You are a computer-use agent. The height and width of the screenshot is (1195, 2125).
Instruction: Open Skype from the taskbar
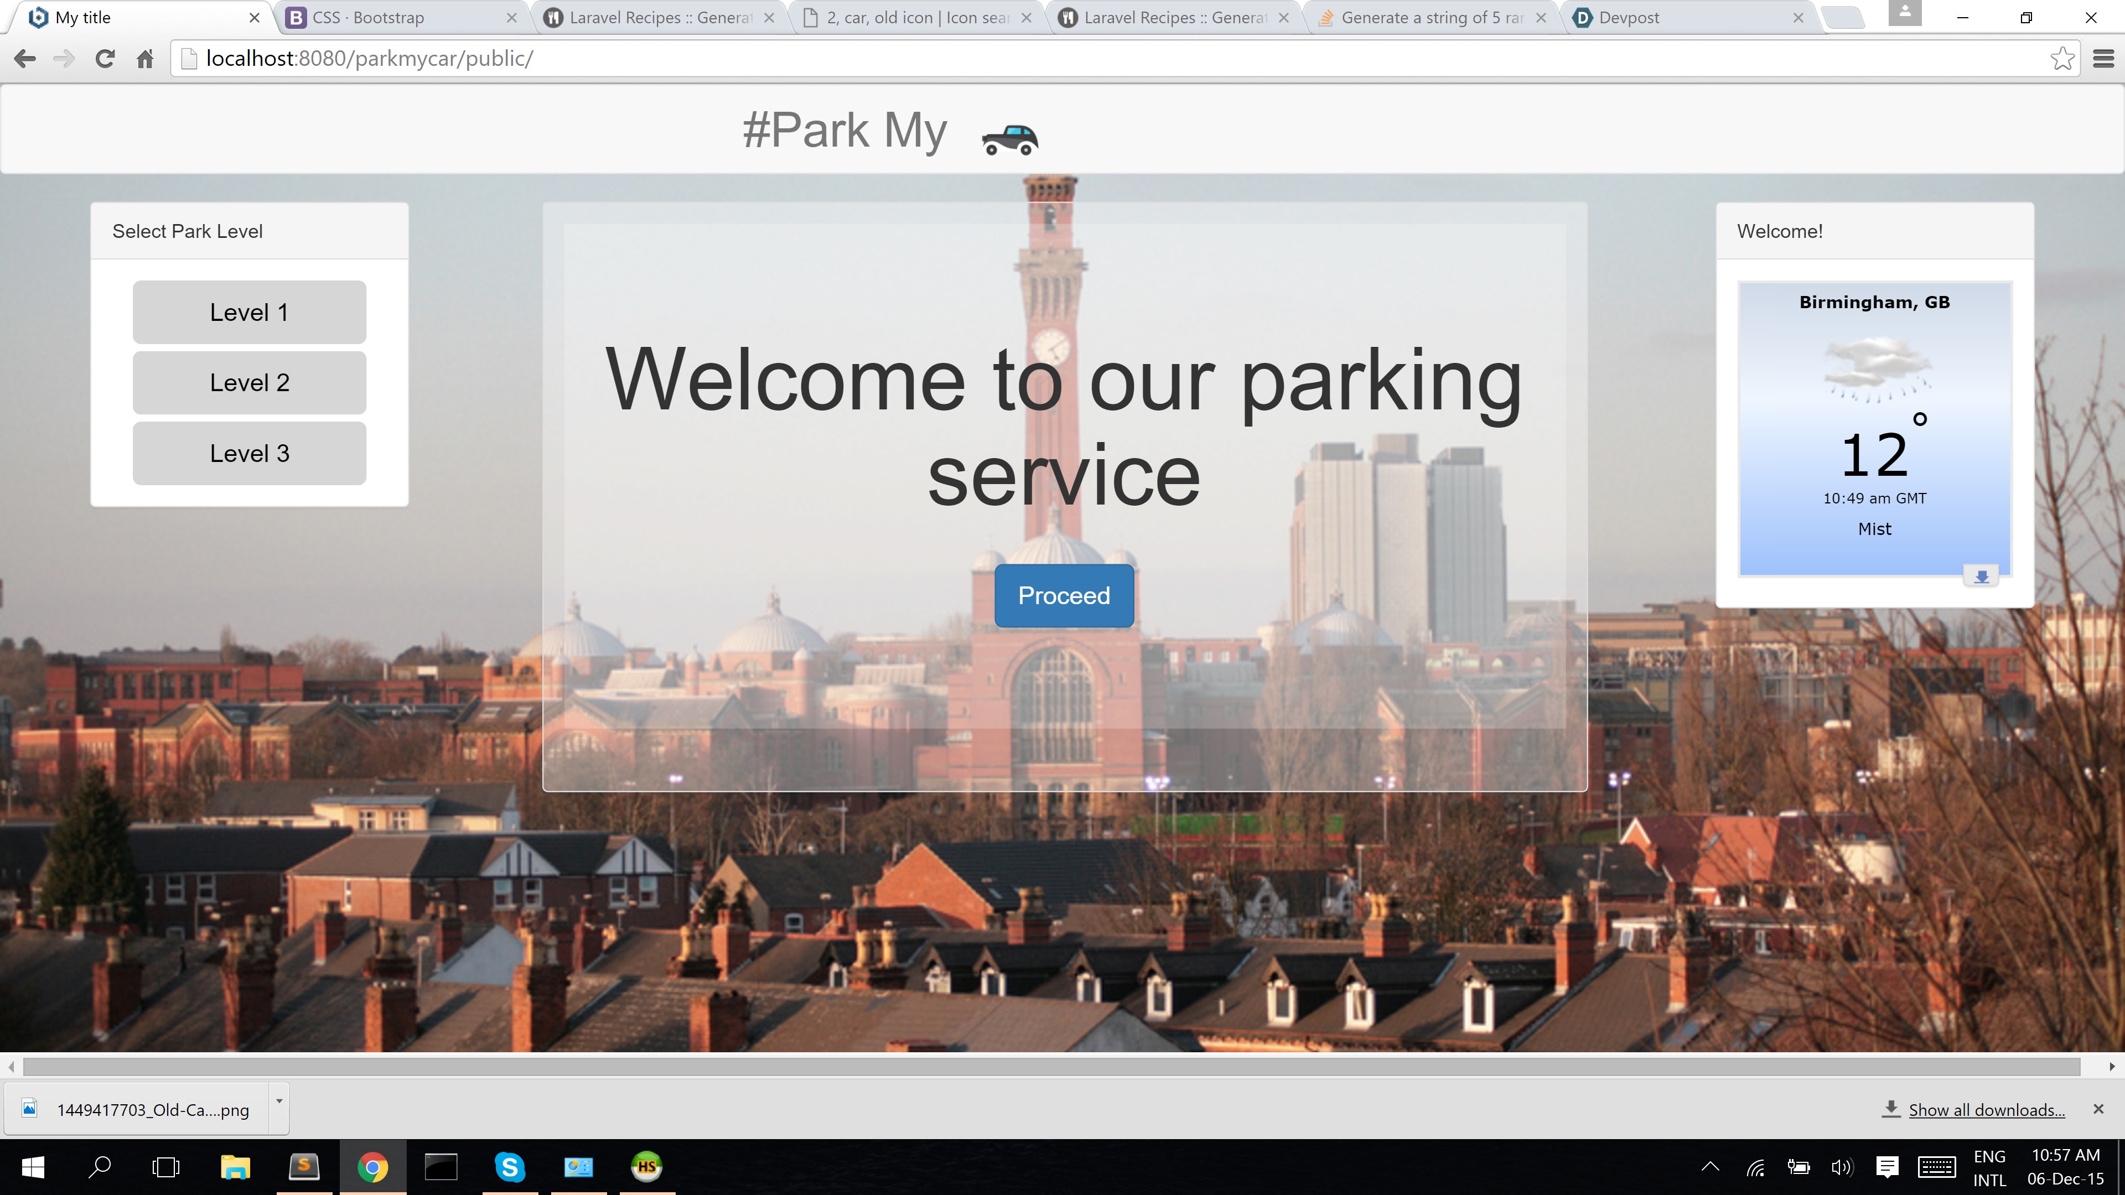(510, 1167)
